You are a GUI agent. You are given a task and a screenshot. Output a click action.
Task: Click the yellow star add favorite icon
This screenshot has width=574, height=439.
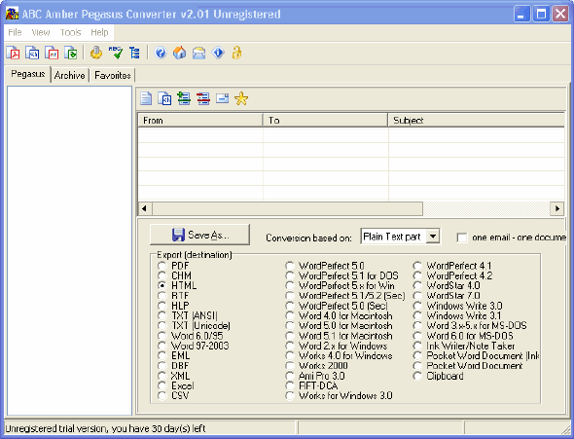pyautogui.click(x=241, y=98)
